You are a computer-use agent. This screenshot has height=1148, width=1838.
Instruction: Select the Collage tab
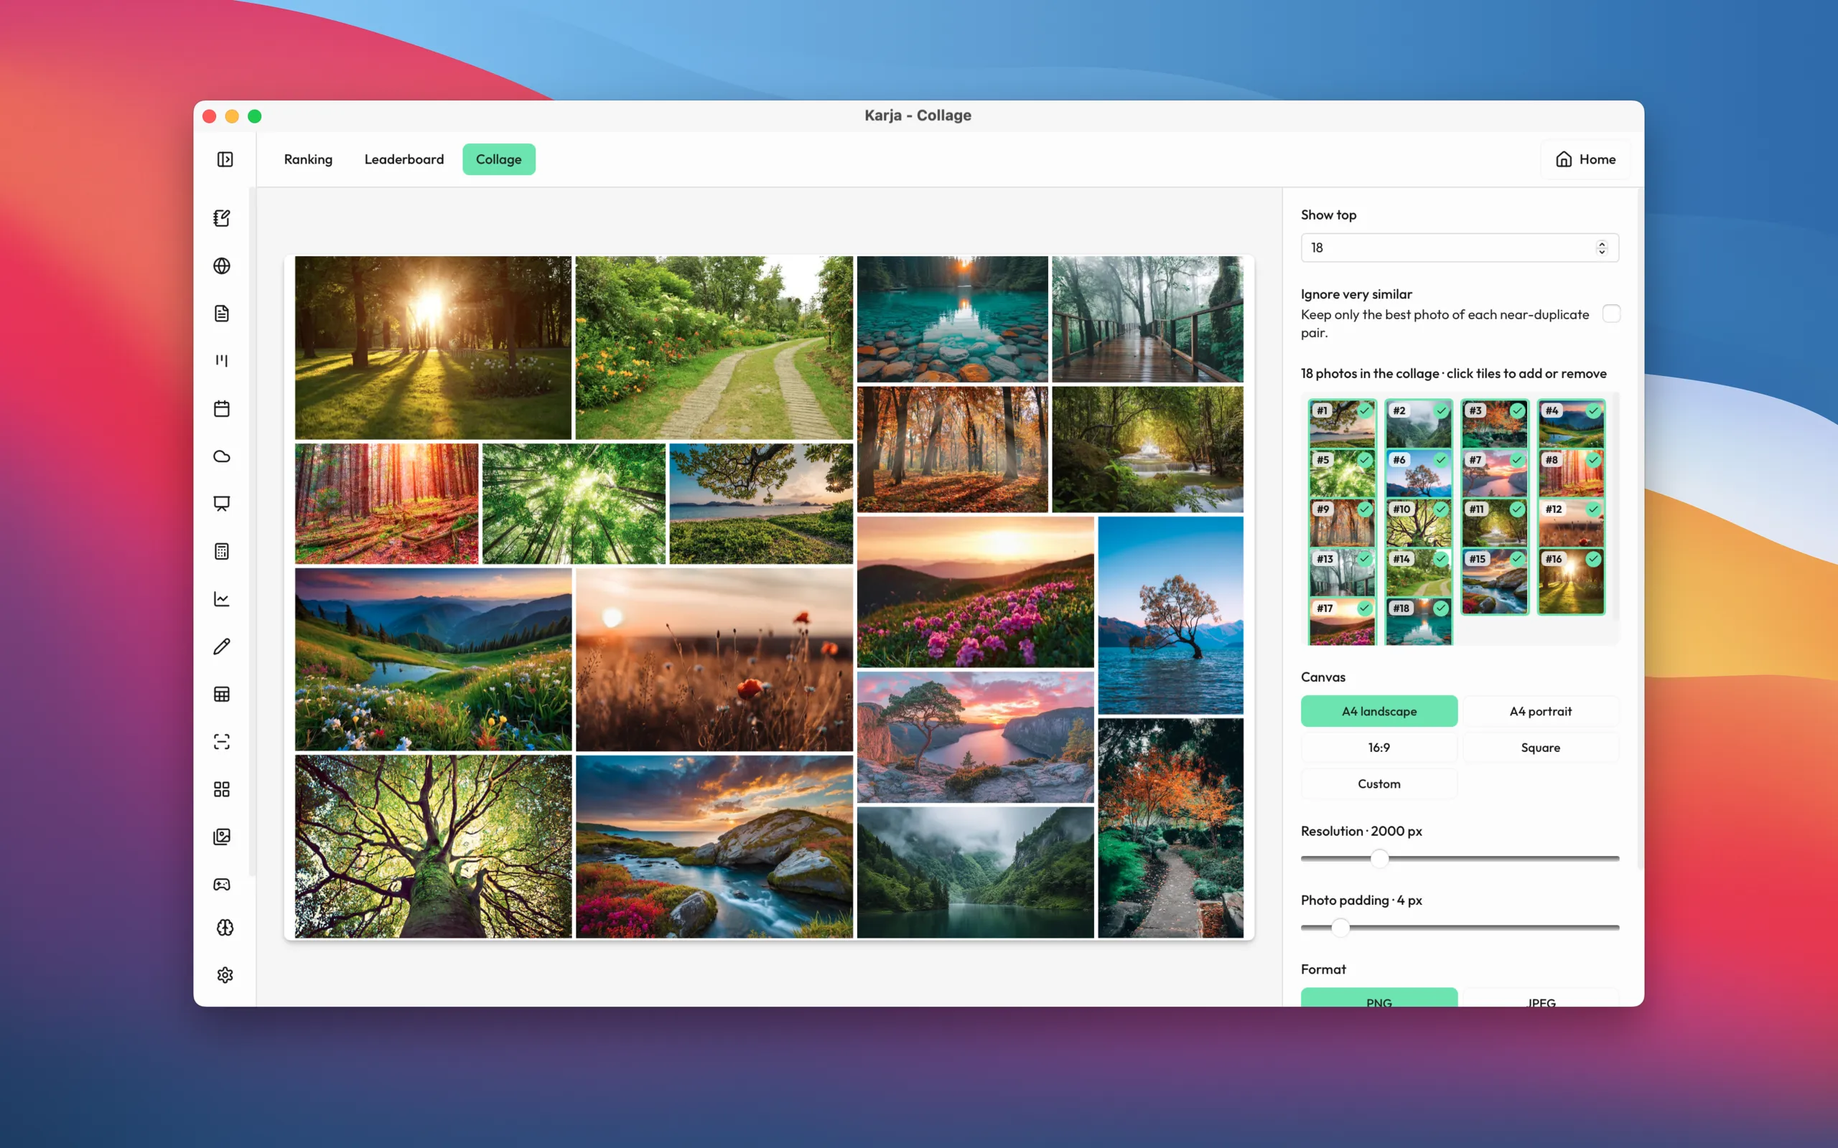pyautogui.click(x=499, y=159)
